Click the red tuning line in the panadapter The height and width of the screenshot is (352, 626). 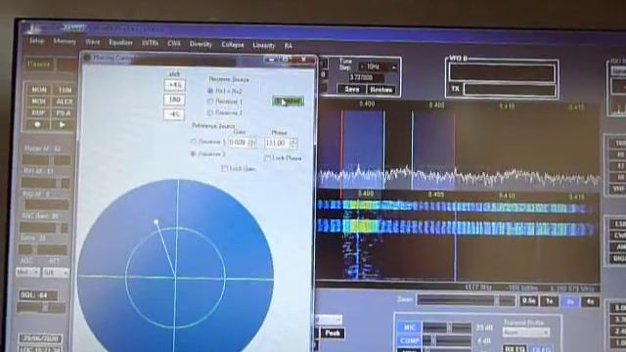[x=341, y=154]
